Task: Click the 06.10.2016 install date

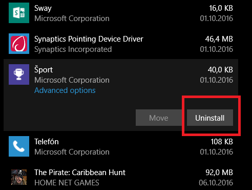Action: [x=216, y=183]
